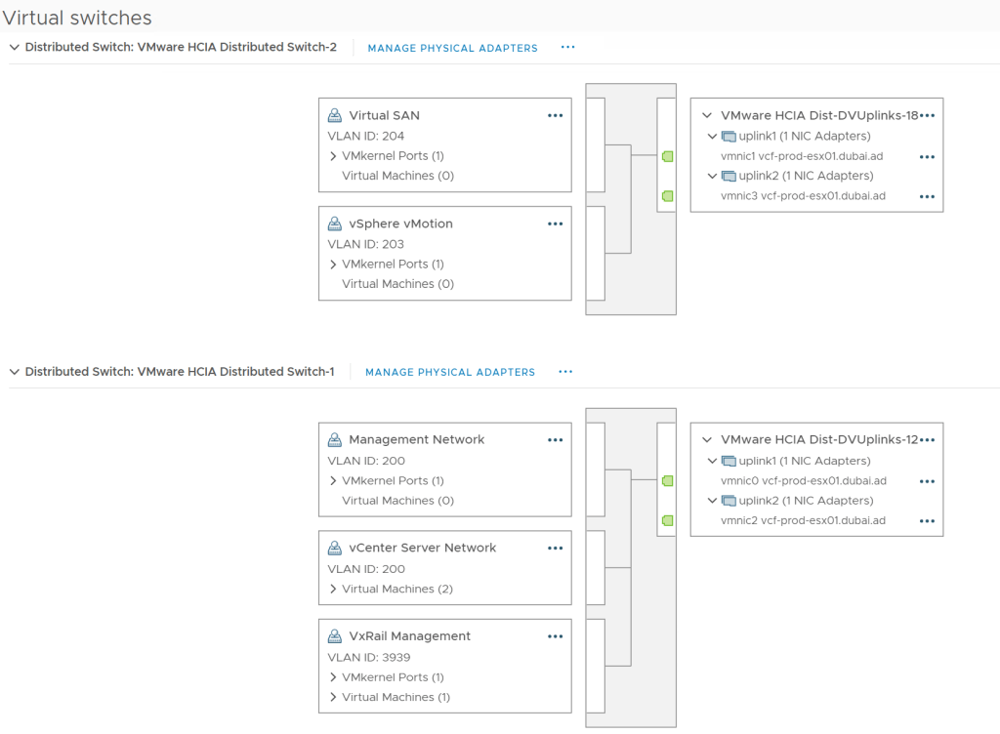Collapse uplink1 under Dist-DVUplinks-18
Image resolution: width=1000 pixels, height=734 pixels.
pos(712,137)
